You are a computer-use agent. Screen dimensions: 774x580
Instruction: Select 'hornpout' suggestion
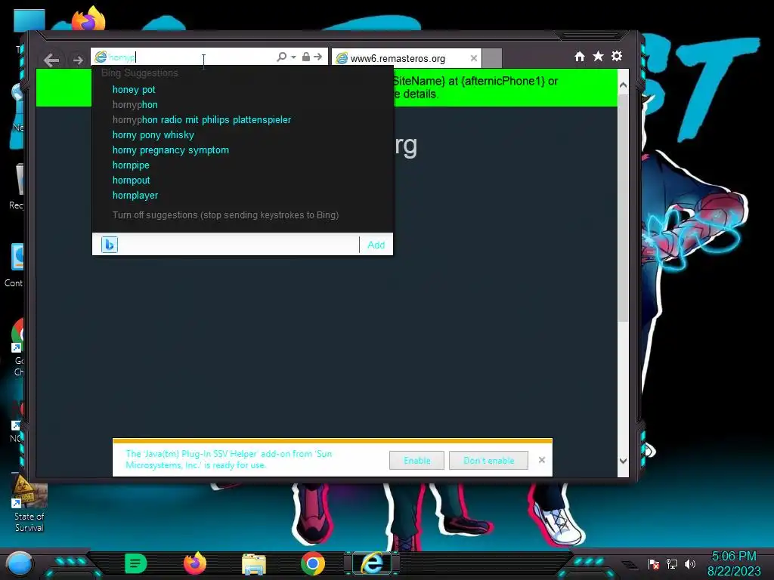tap(132, 180)
